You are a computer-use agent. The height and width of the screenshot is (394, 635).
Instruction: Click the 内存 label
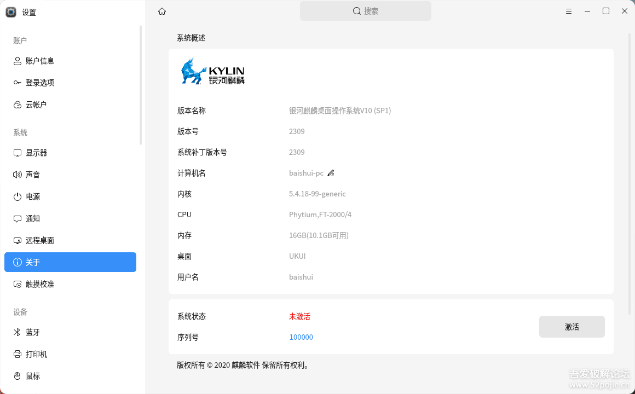click(x=184, y=236)
